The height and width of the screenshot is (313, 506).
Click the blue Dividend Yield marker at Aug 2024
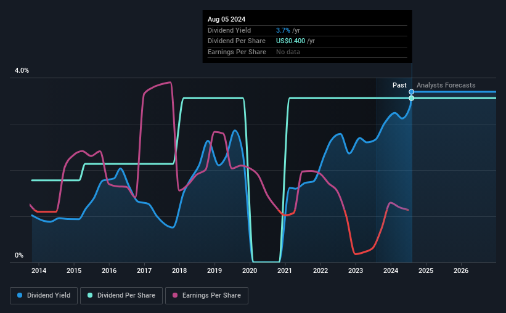[412, 92]
